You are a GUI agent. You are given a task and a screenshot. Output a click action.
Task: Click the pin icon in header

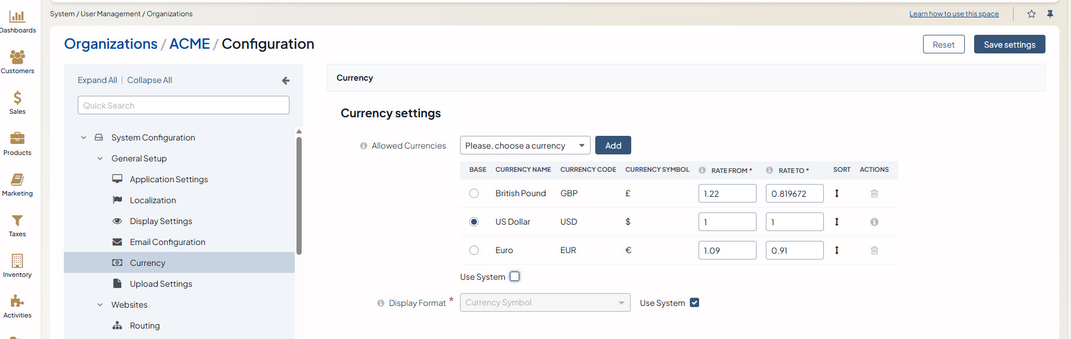click(x=1050, y=14)
